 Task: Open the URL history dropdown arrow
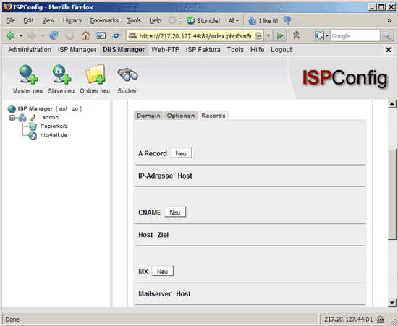coord(268,35)
